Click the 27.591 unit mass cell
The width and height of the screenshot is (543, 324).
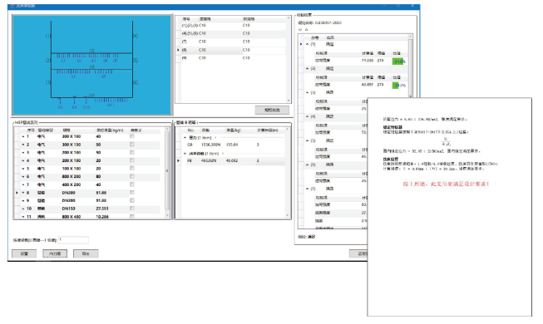[102, 209]
